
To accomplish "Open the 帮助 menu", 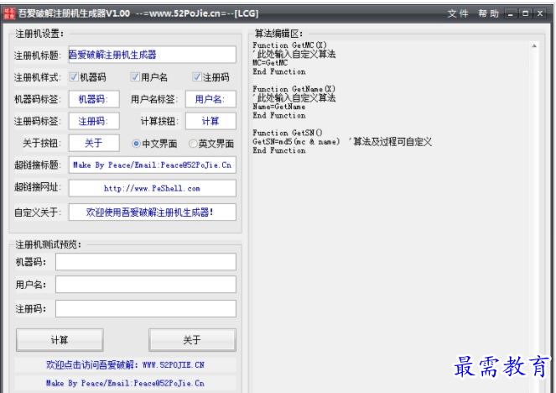I will coord(488,13).
